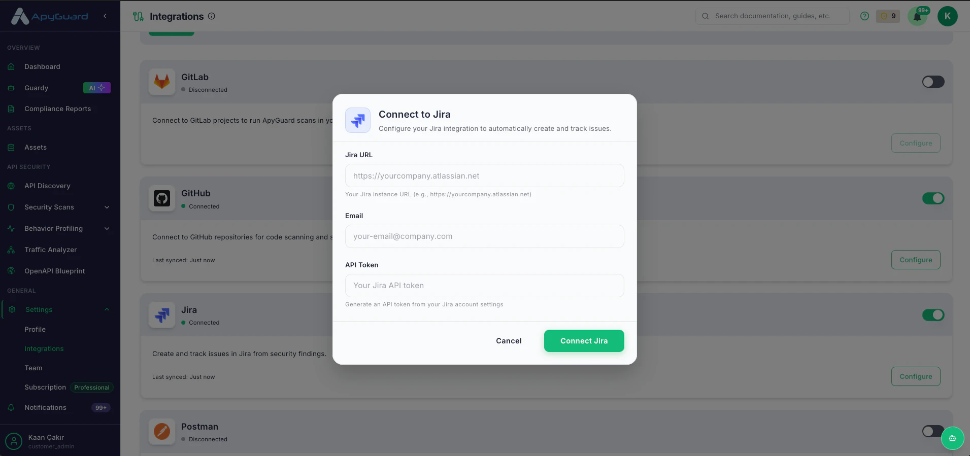
Task: Open Guardy AI badge
Action: [96, 88]
